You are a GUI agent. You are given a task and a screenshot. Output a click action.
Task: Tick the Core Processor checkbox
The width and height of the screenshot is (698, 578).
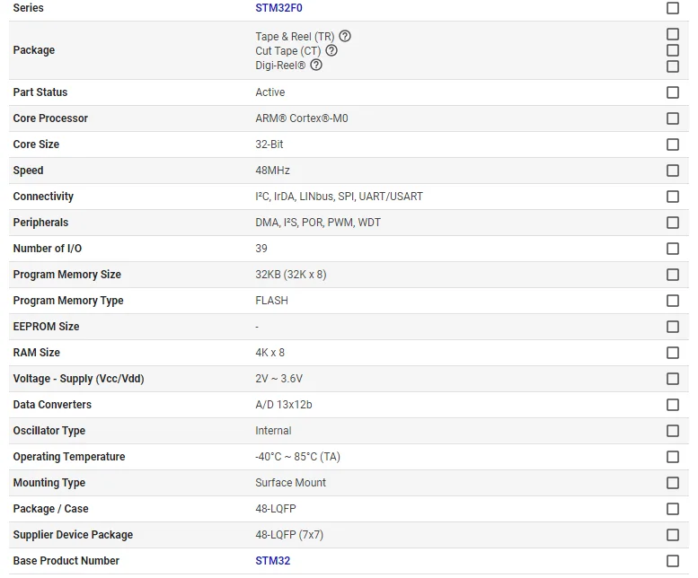point(673,118)
